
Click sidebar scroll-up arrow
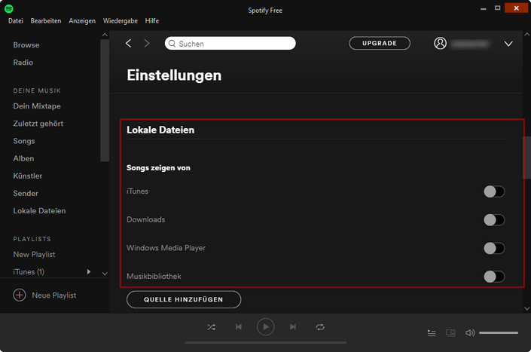105,35
